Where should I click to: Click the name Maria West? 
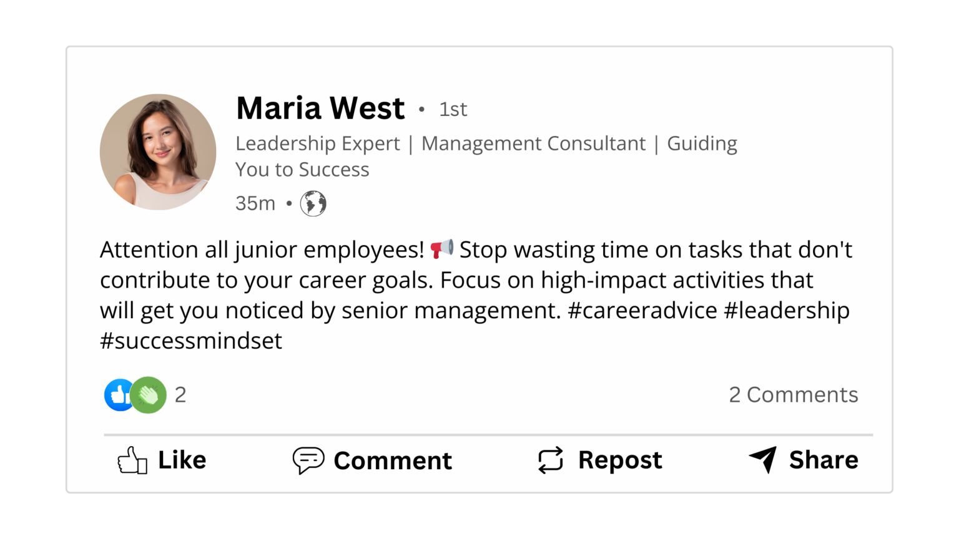click(x=320, y=107)
